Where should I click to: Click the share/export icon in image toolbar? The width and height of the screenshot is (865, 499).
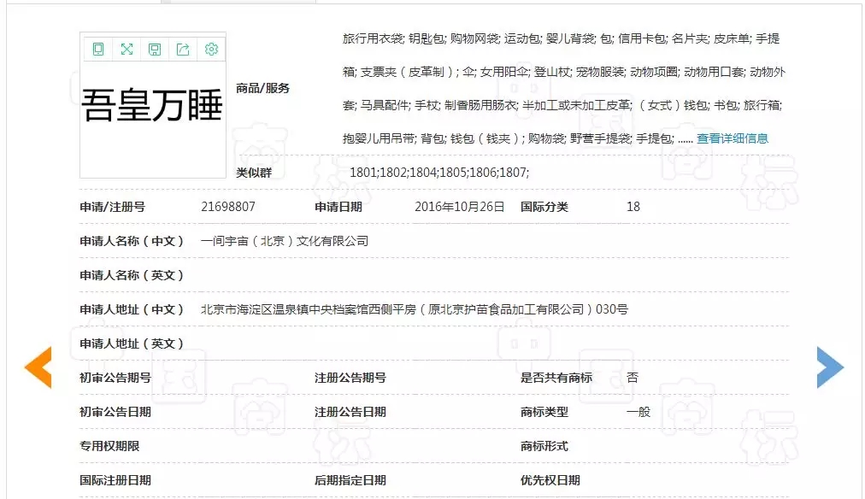pos(183,50)
